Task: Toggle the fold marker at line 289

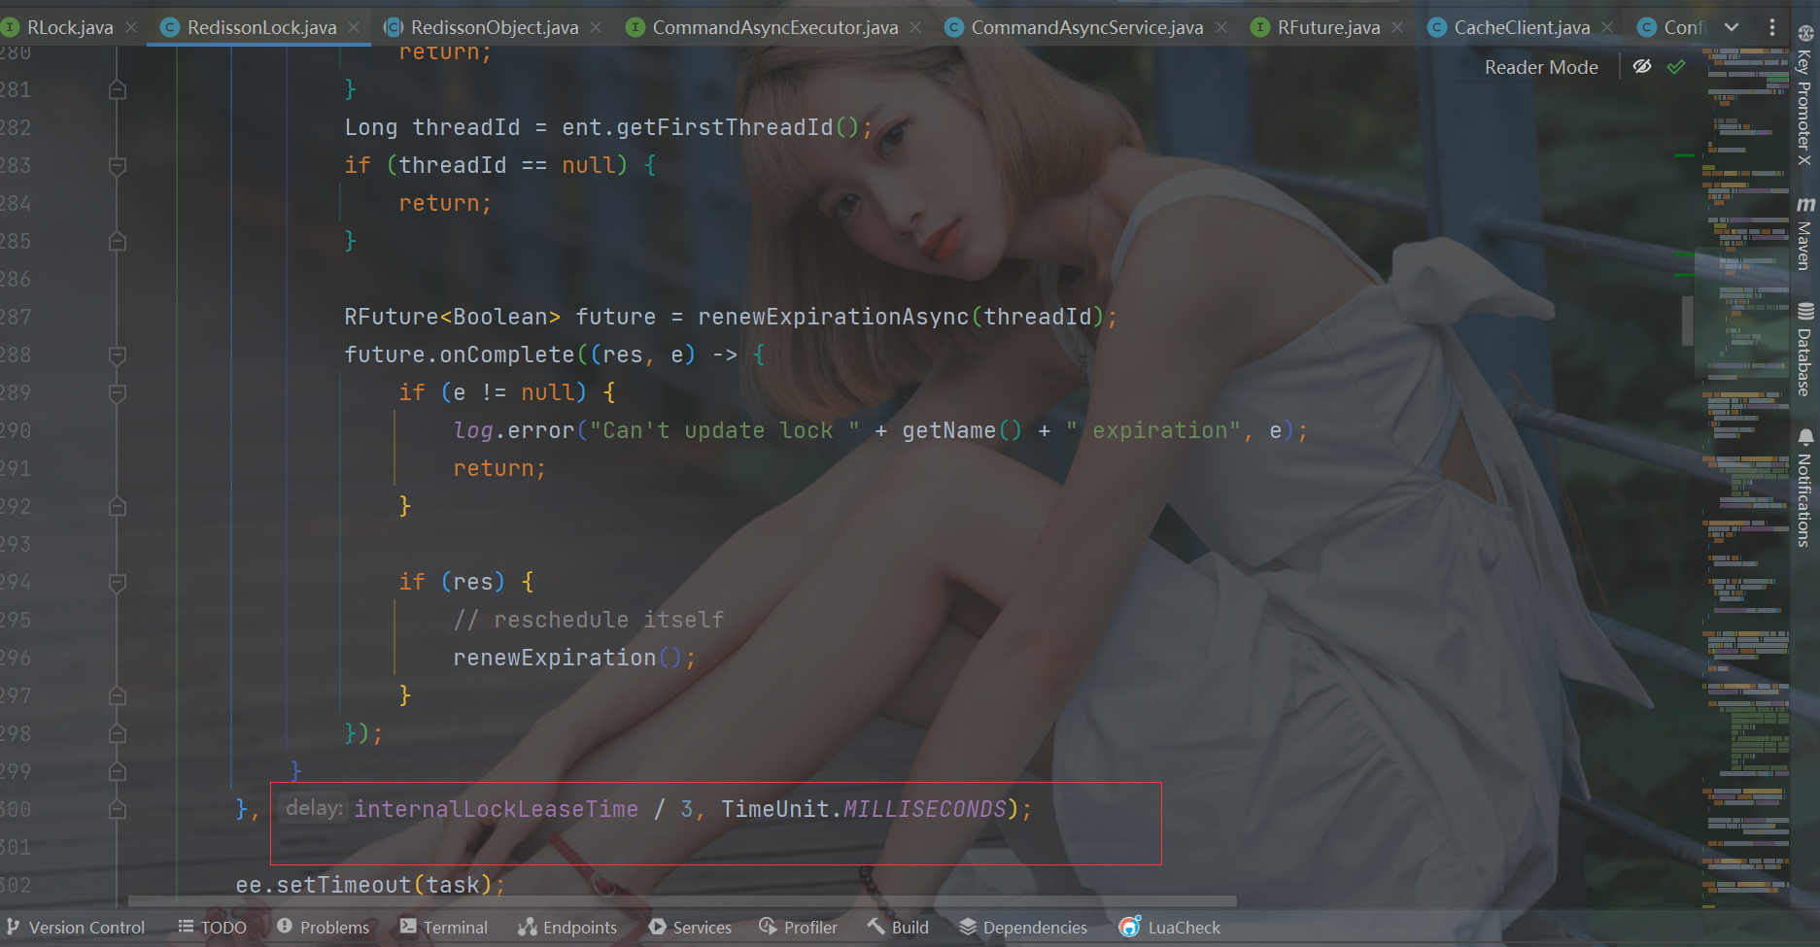Action: (118, 393)
